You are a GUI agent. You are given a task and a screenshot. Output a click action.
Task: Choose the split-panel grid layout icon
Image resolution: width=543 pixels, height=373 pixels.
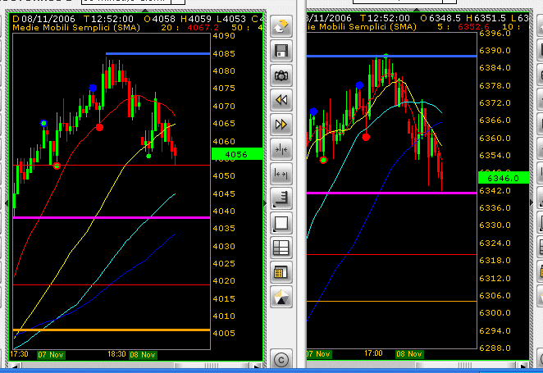tap(281, 248)
